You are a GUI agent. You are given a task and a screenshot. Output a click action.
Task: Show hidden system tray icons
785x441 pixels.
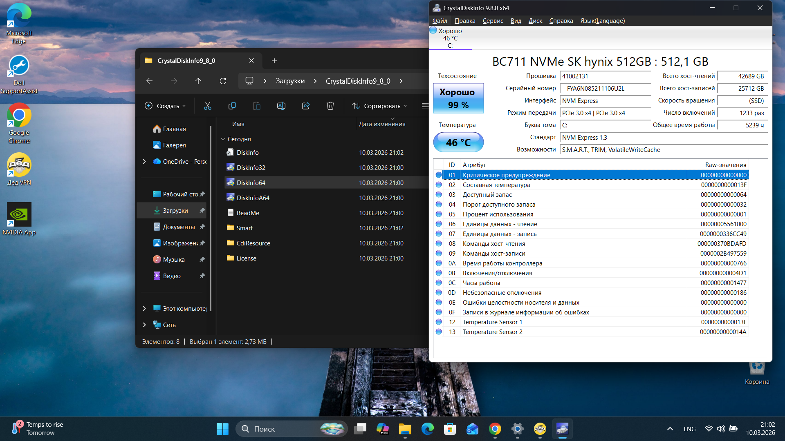click(670, 429)
